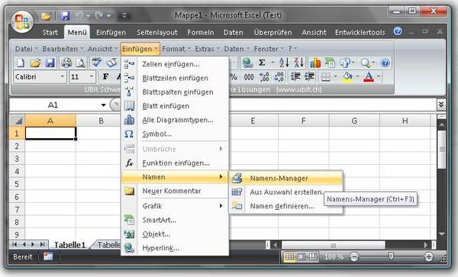This screenshot has height=277, width=458.
Task: Click the hyperlink globe icon in the toolbar
Action: (247, 63)
